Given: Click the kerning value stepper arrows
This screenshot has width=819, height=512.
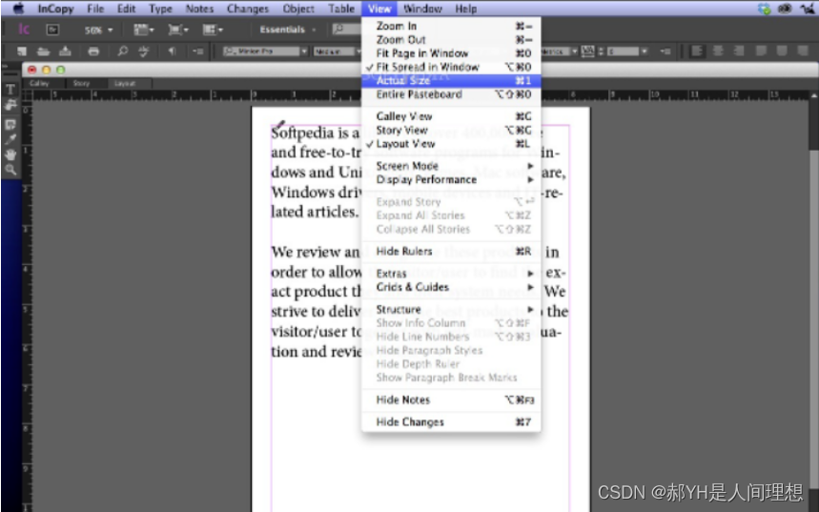Looking at the screenshot, I should pyautogui.click(x=601, y=51).
